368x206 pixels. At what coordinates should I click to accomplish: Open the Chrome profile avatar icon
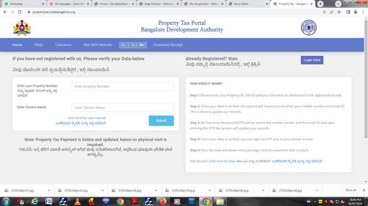coord(356,12)
